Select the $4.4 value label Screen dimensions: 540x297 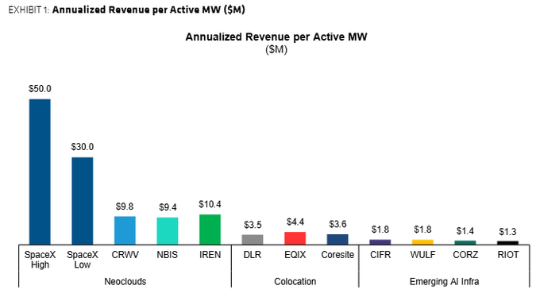click(x=295, y=222)
